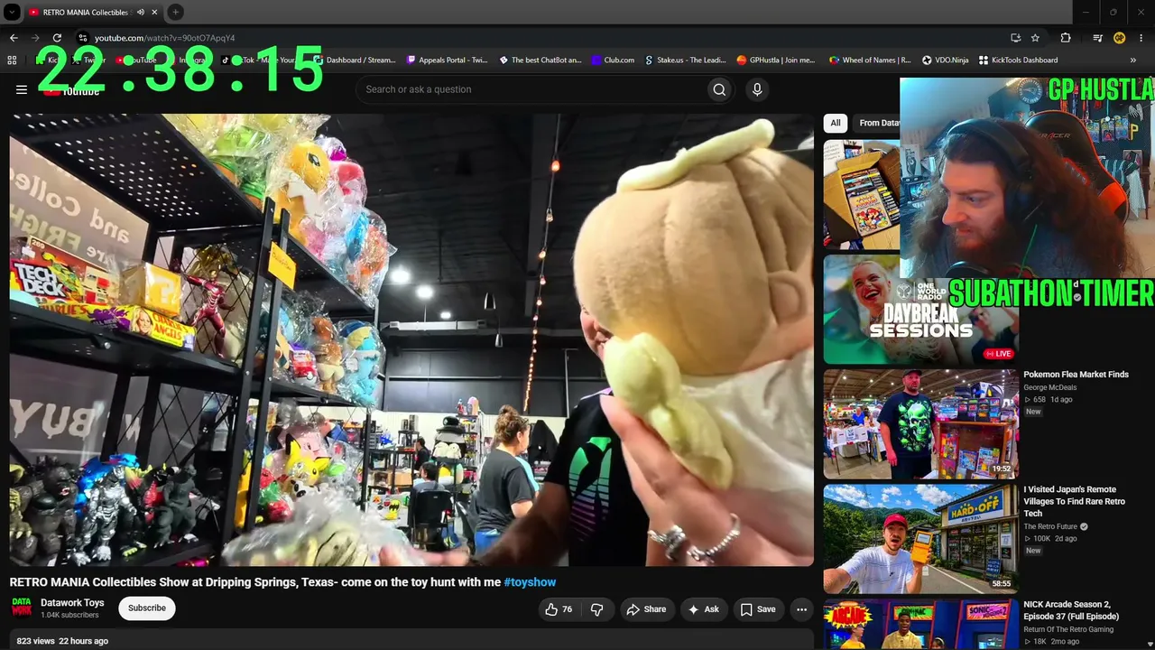Open the Datawork Toys channel avatar
This screenshot has width=1155, height=650.
tap(22, 608)
